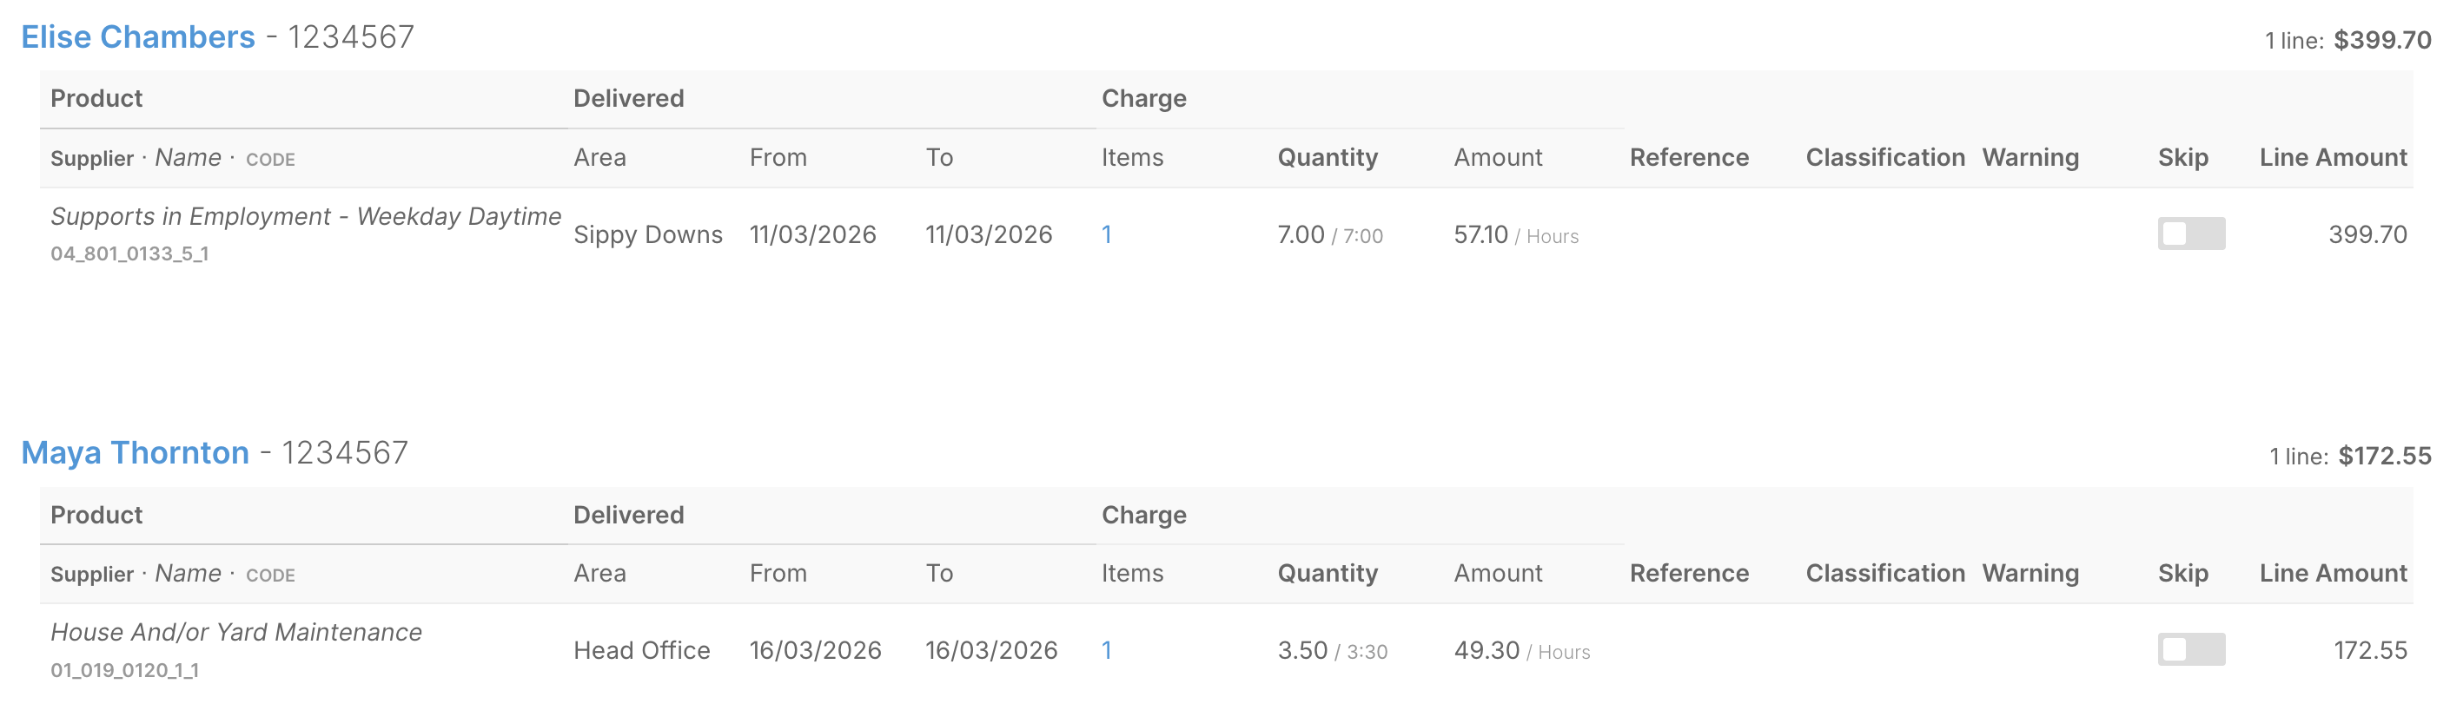The width and height of the screenshot is (2450, 717).
Task: Open the Maya Thornton client link
Action: pyautogui.click(x=135, y=453)
